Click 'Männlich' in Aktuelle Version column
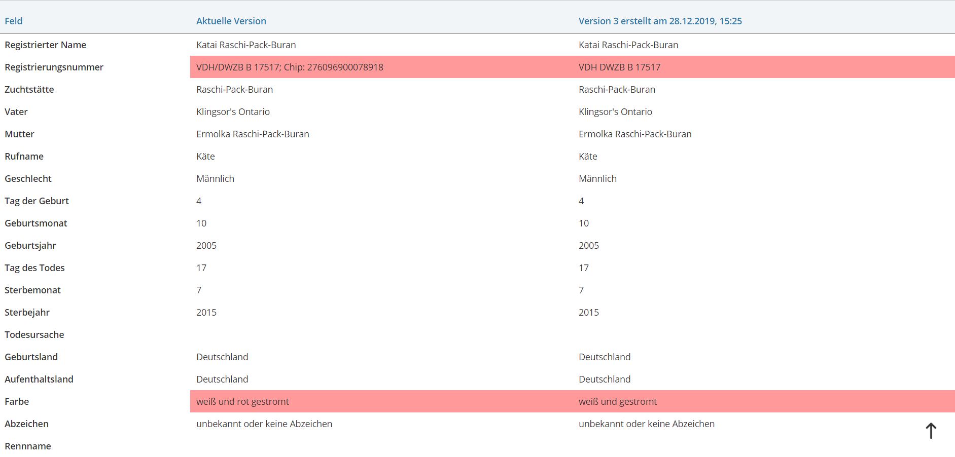This screenshot has width=955, height=457. click(x=215, y=178)
